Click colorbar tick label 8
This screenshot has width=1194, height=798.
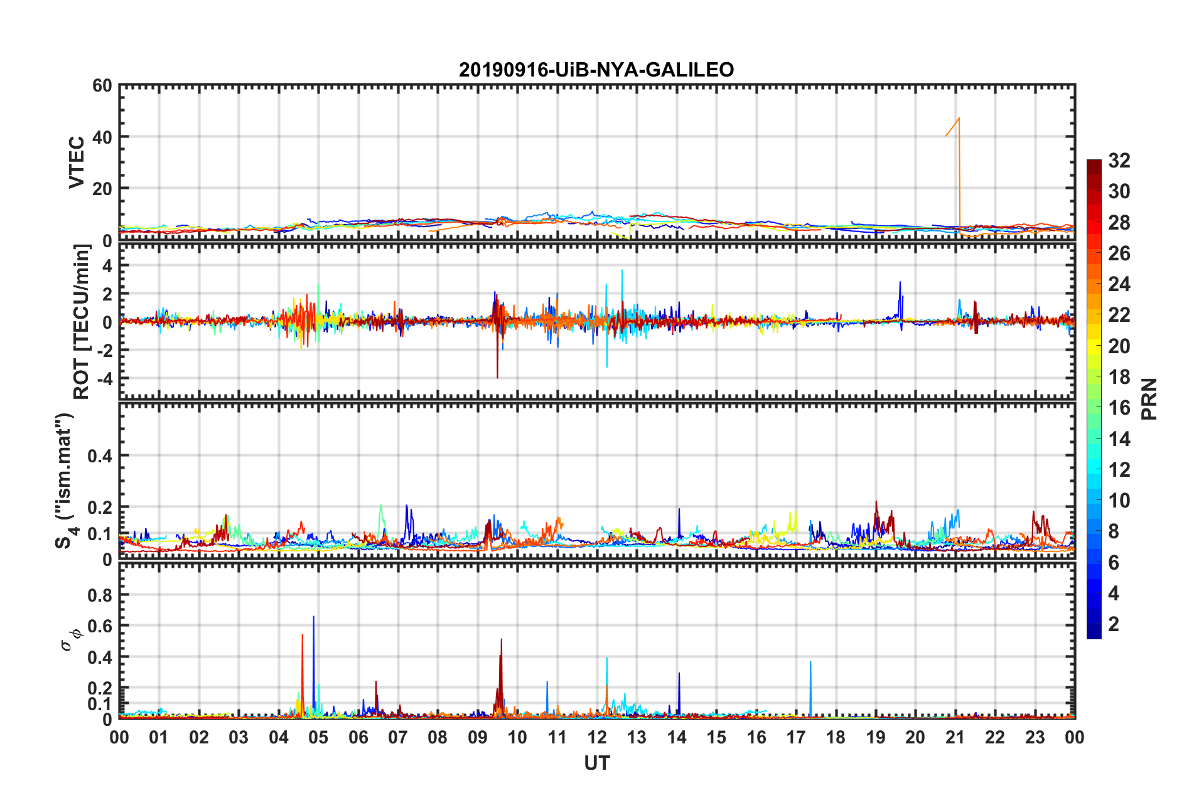tap(1114, 531)
